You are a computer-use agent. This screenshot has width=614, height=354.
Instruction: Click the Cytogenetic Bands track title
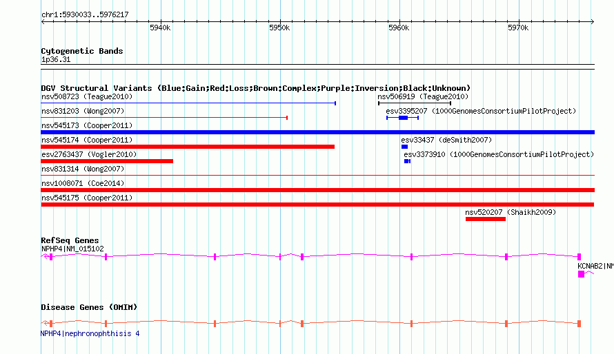point(82,51)
